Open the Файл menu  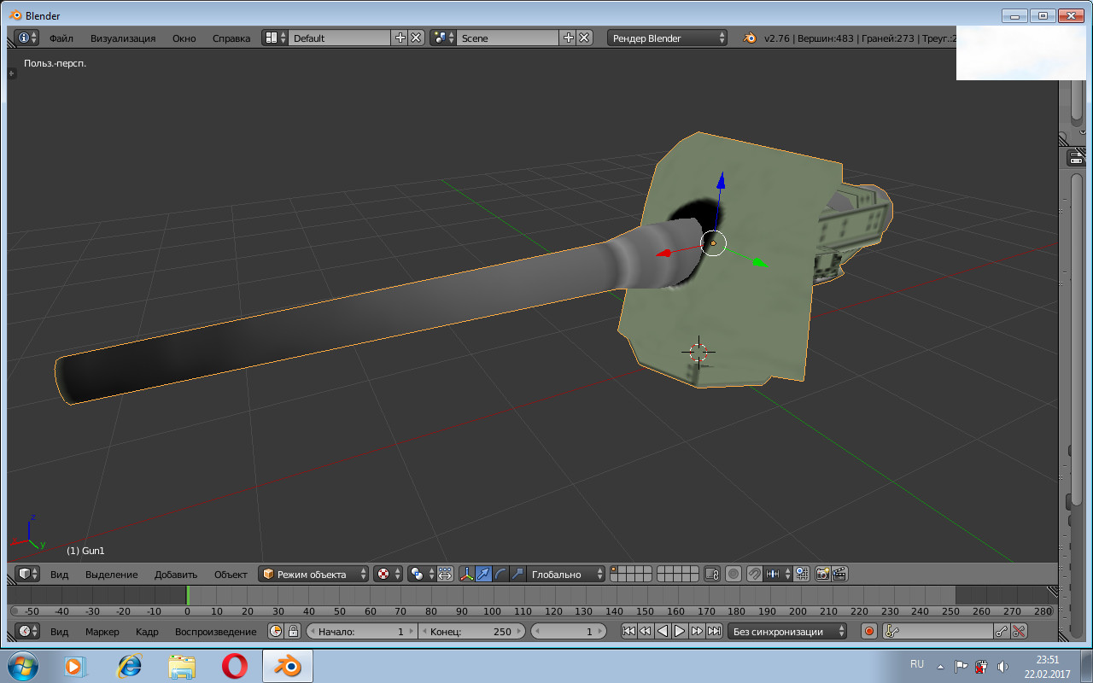[x=61, y=38]
